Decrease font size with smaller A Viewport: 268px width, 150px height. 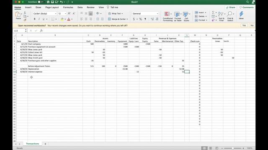pyautogui.click(x=74, y=13)
